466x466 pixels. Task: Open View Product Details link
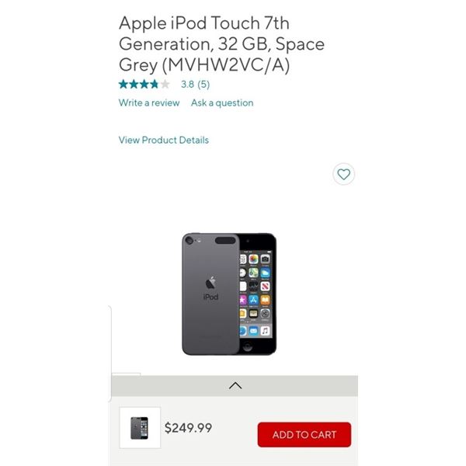[163, 140]
